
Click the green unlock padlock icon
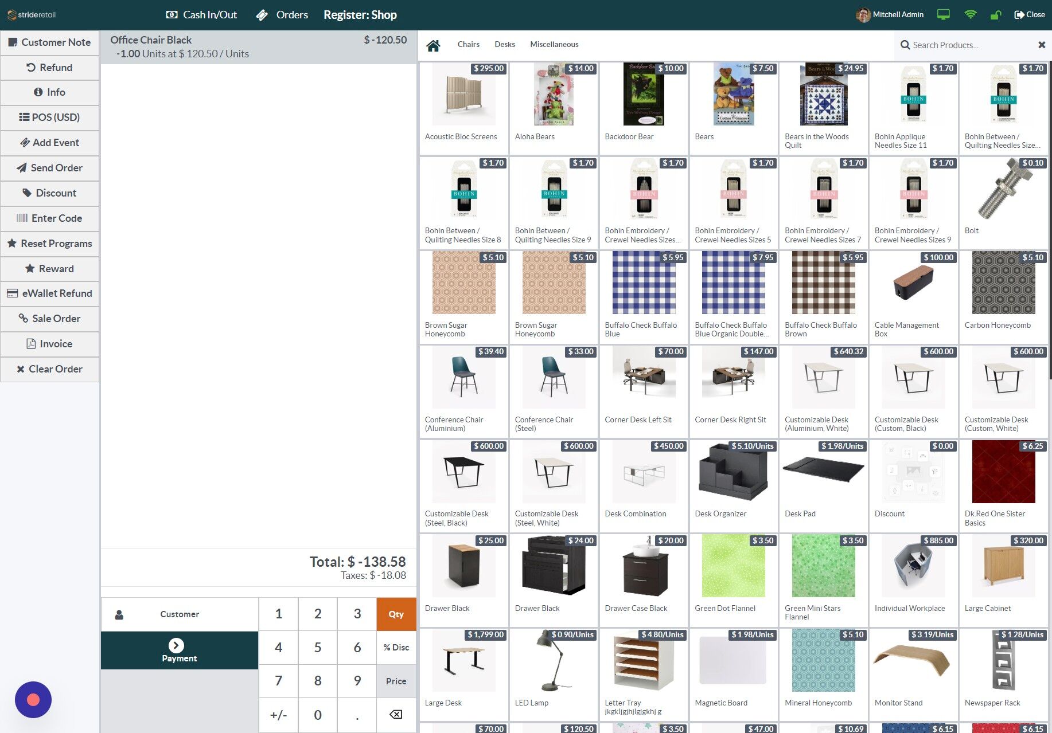996,15
